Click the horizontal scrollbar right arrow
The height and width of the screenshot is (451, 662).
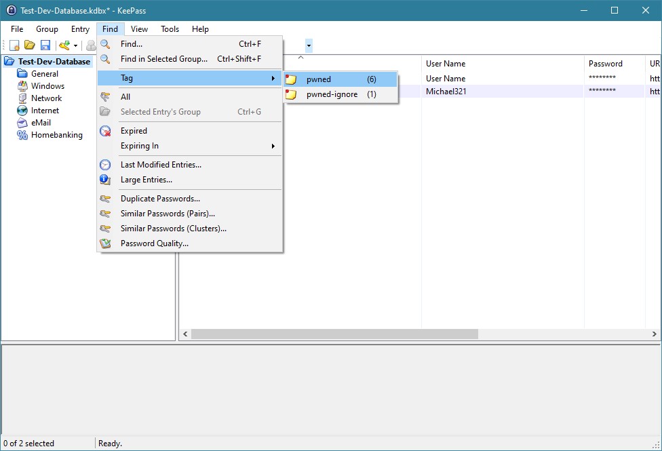tap(654, 334)
